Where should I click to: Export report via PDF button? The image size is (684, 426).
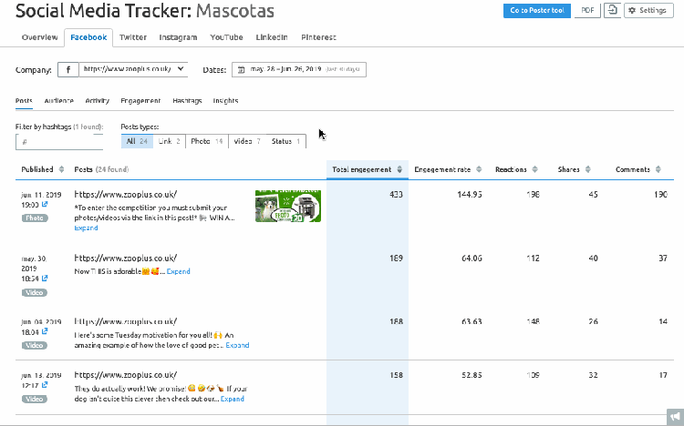[x=587, y=10]
